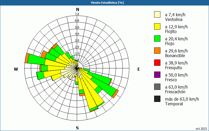Click the Flojito yellow legend swatch
This screenshot has height=131, width=209.
[x=157, y=26]
